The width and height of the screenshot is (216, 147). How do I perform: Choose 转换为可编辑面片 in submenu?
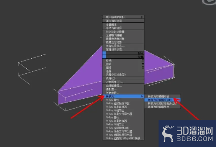point(162,107)
